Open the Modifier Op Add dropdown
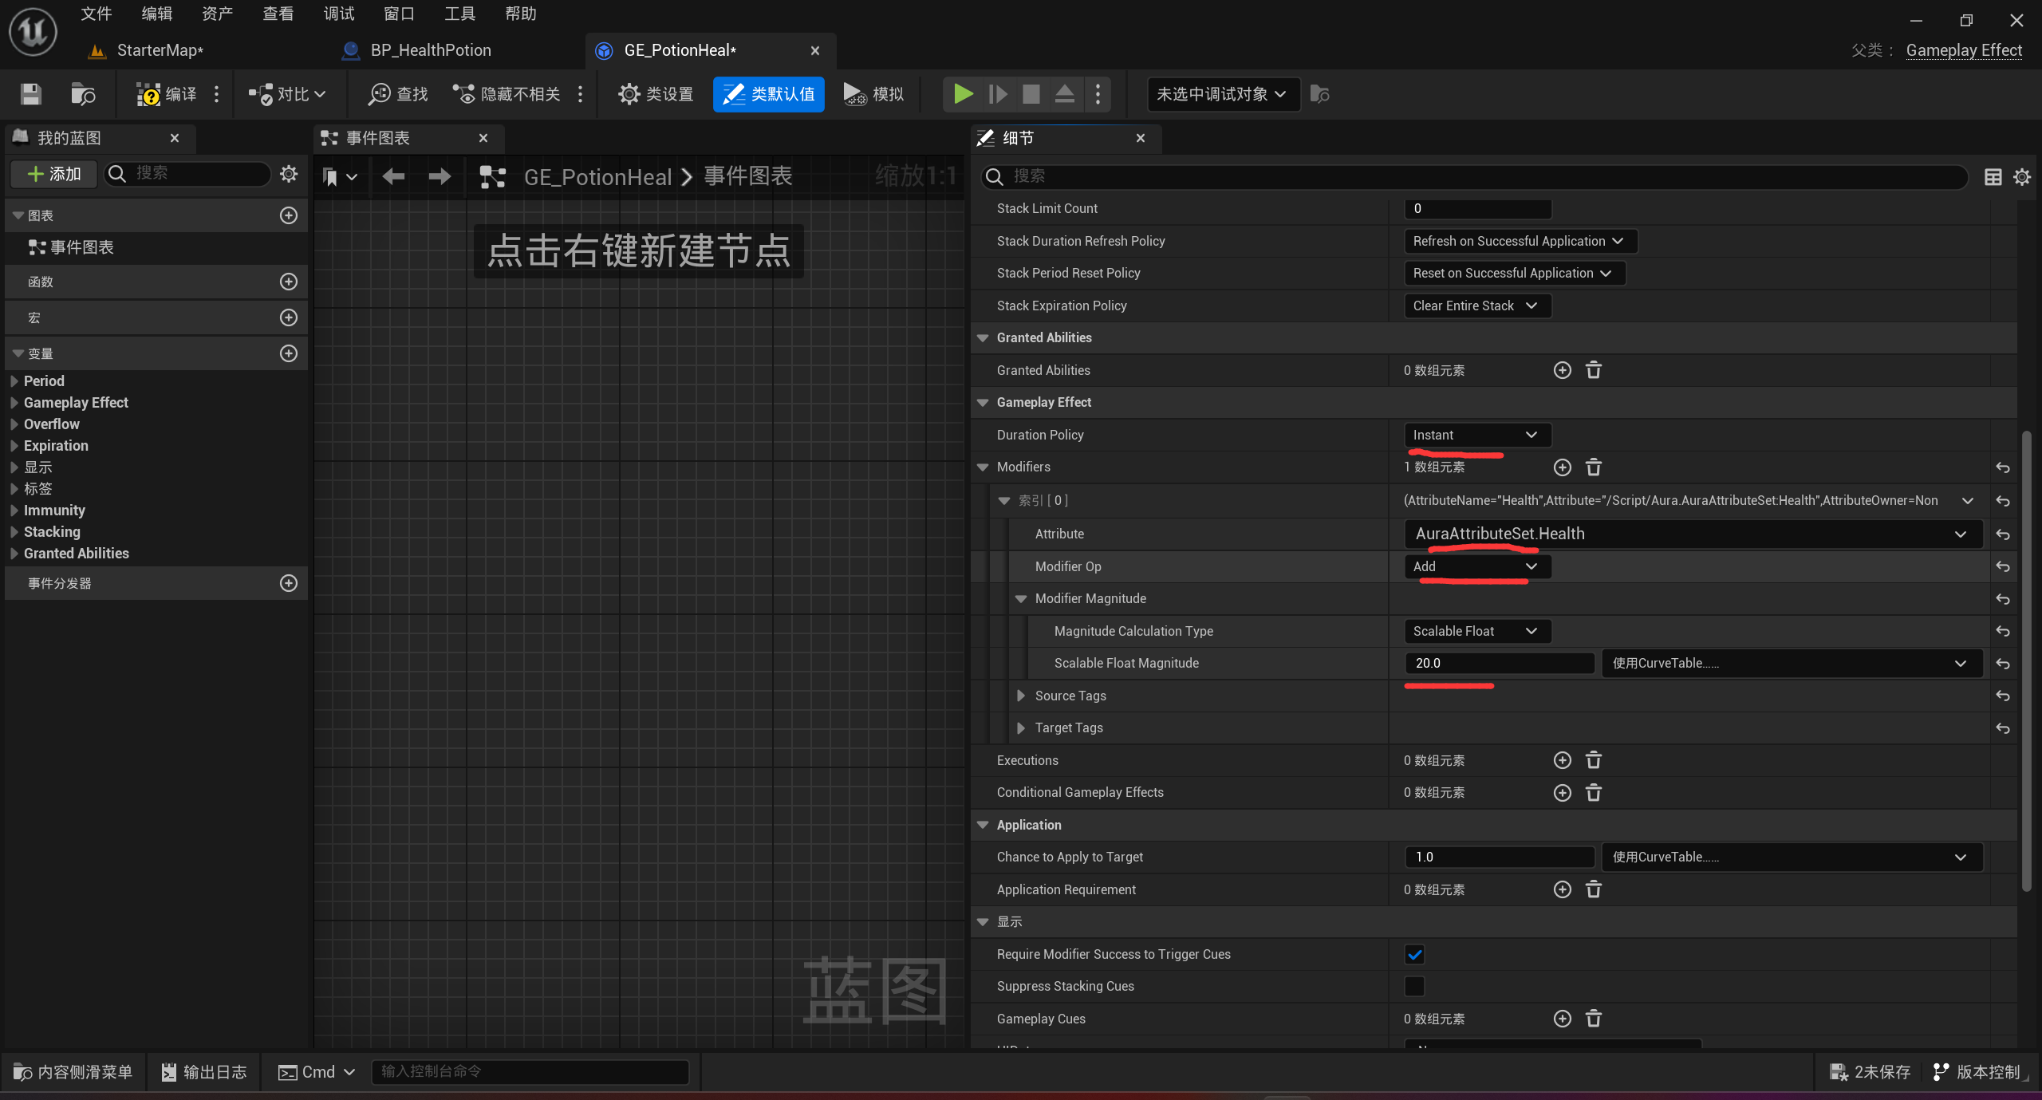The width and height of the screenshot is (2042, 1100). pos(1476,566)
